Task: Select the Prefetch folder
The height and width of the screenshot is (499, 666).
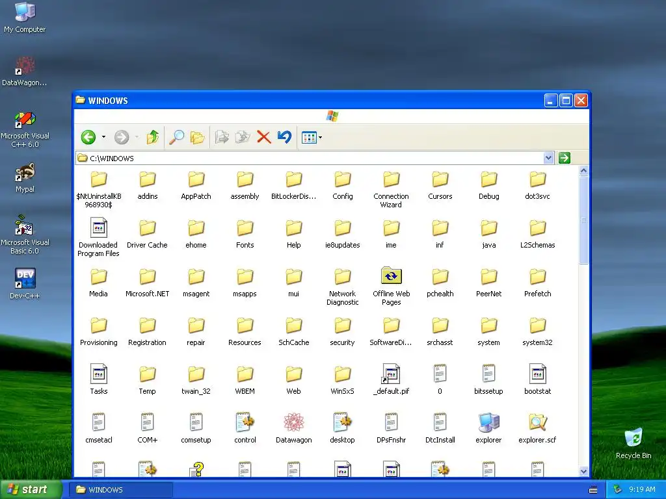Action: (x=537, y=283)
